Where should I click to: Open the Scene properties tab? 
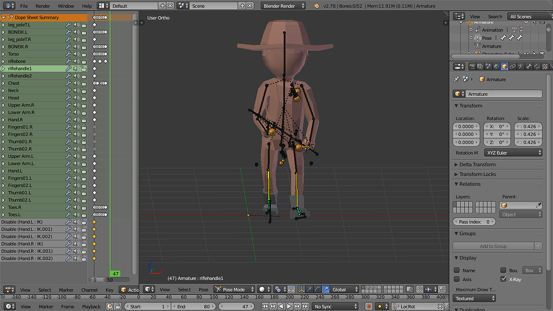tap(488, 67)
